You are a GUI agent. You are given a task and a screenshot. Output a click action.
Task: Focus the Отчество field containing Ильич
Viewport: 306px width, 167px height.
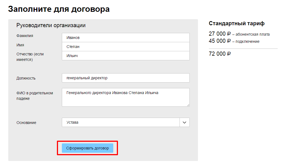(126, 56)
